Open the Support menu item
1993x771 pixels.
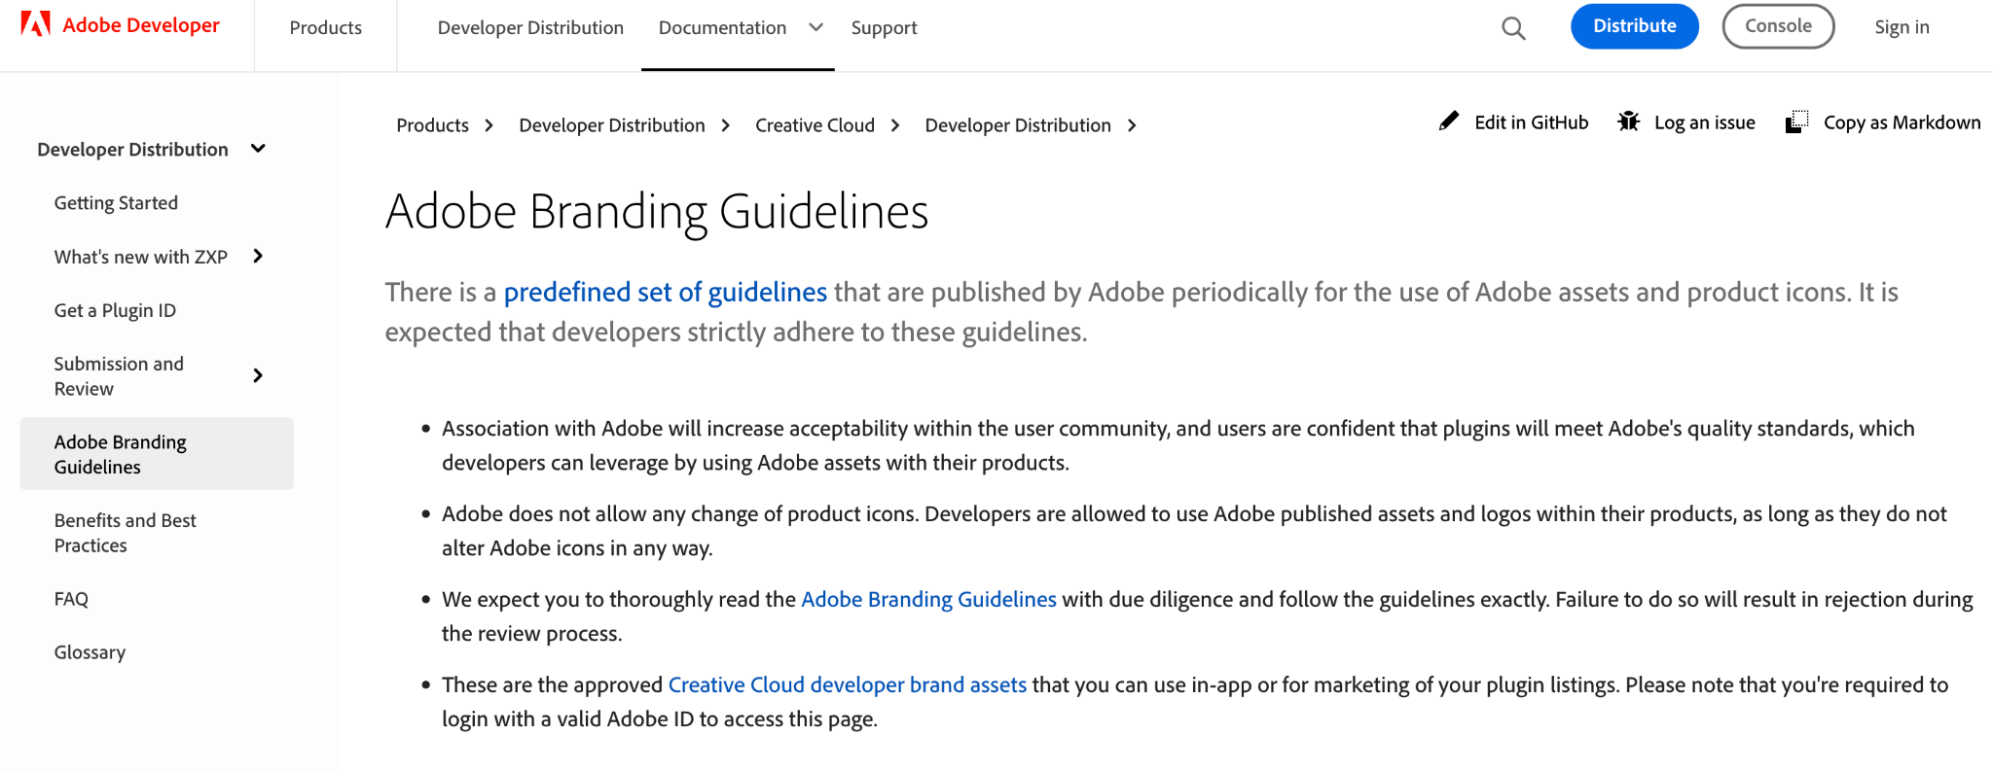point(884,28)
